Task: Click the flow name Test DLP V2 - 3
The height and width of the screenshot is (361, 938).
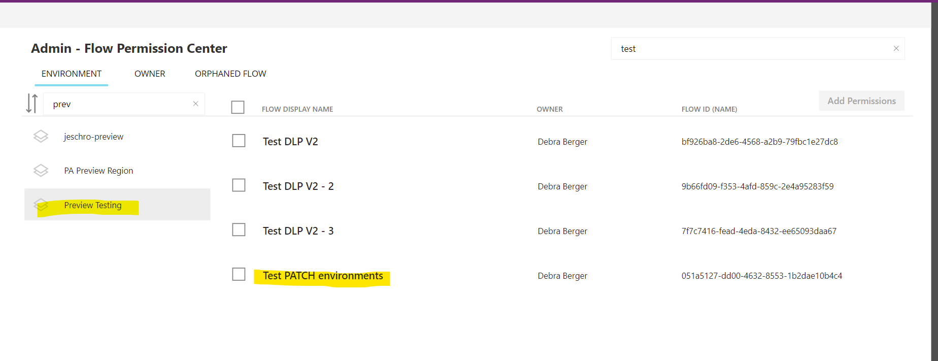Action: tap(298, 231)
